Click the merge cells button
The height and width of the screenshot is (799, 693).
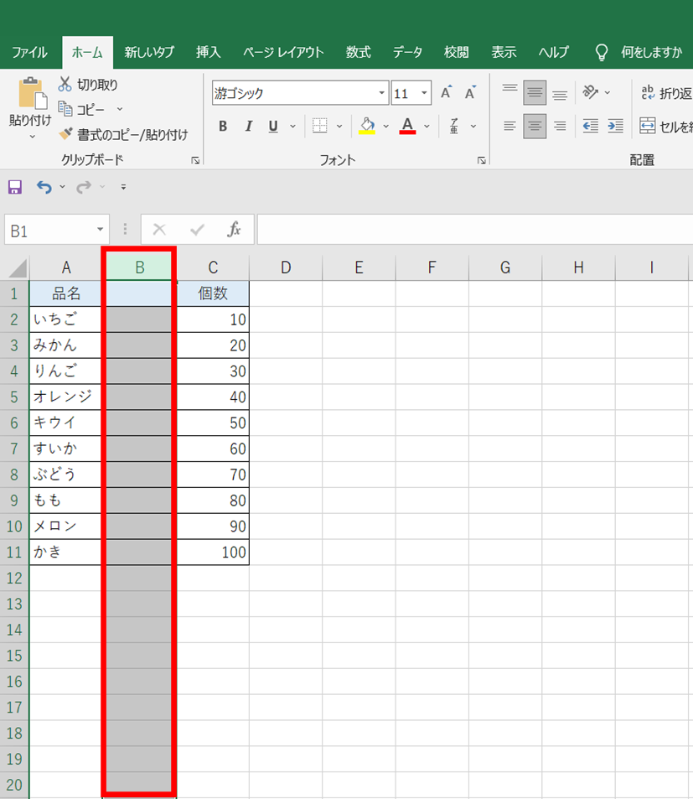tap(665, 127)
